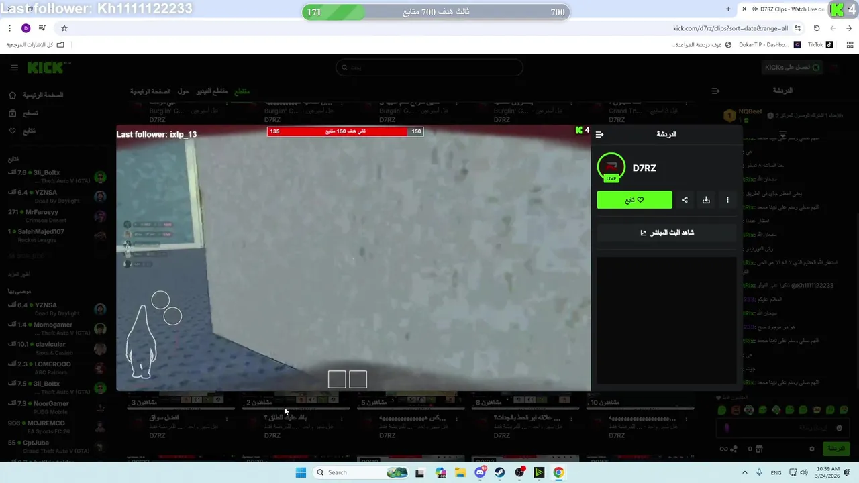The width and height of the screenshot is (859, 483).
Task: Open the Chrome profile avatar D
Action: [26, 28]
